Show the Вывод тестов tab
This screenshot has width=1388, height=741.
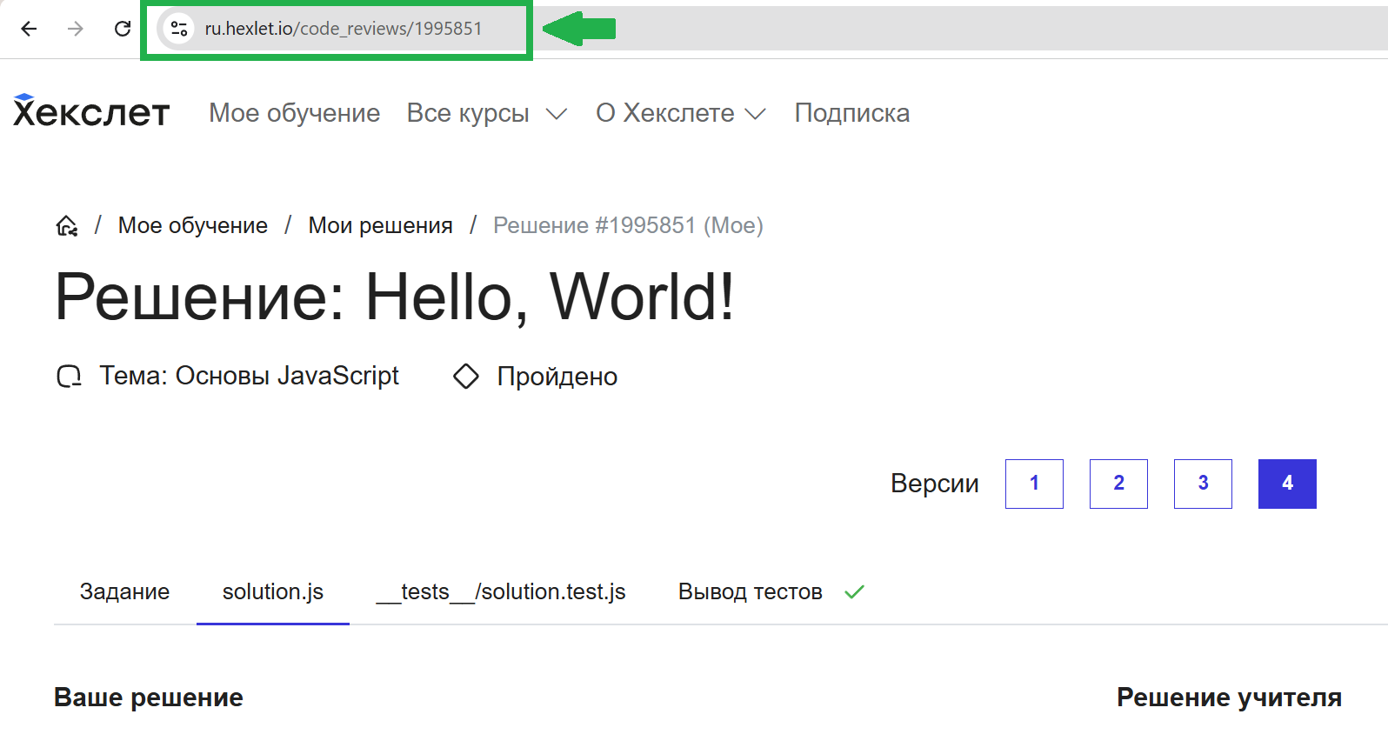click(751, 592)
